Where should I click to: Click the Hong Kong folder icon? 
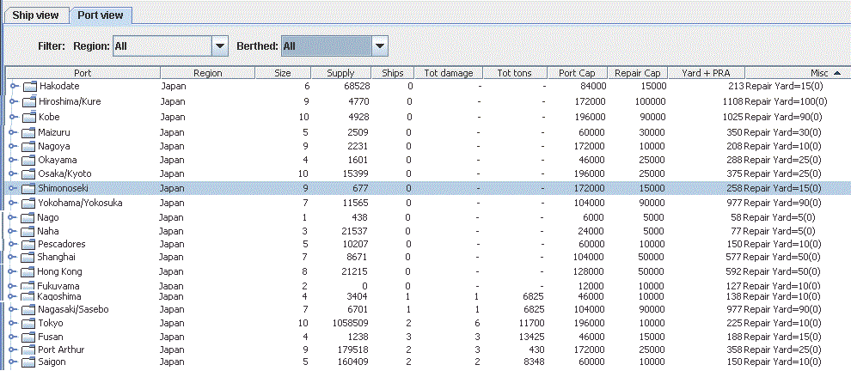[28, 271]
